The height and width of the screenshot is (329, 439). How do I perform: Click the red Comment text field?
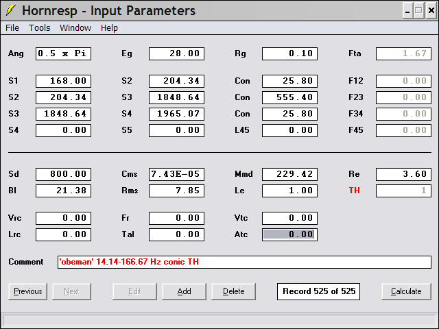pyautogui.click(x=244, y=262)
